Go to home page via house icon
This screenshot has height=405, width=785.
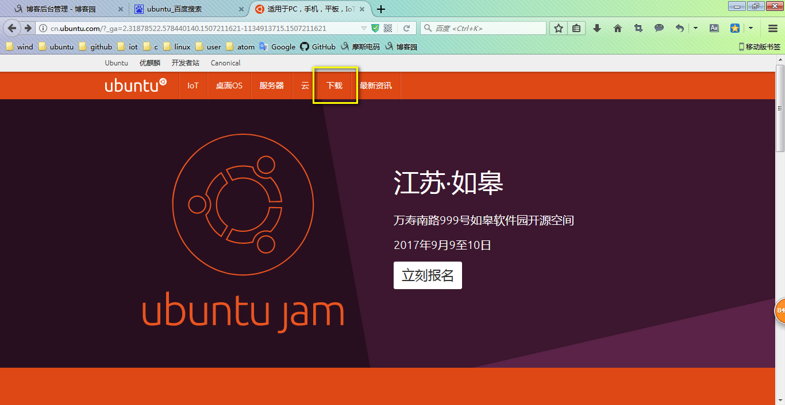coord(618,28)
